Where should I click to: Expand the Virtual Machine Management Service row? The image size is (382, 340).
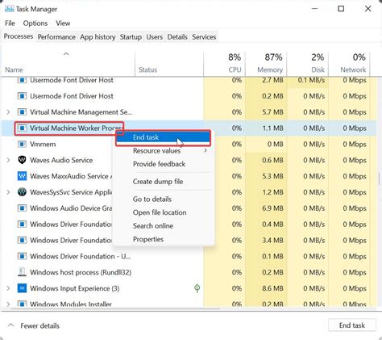click(x=8, y=112)
